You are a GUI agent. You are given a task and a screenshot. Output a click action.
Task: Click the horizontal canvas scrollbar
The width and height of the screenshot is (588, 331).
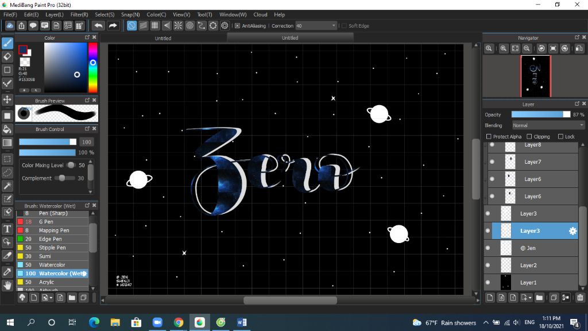click(290, 300)
